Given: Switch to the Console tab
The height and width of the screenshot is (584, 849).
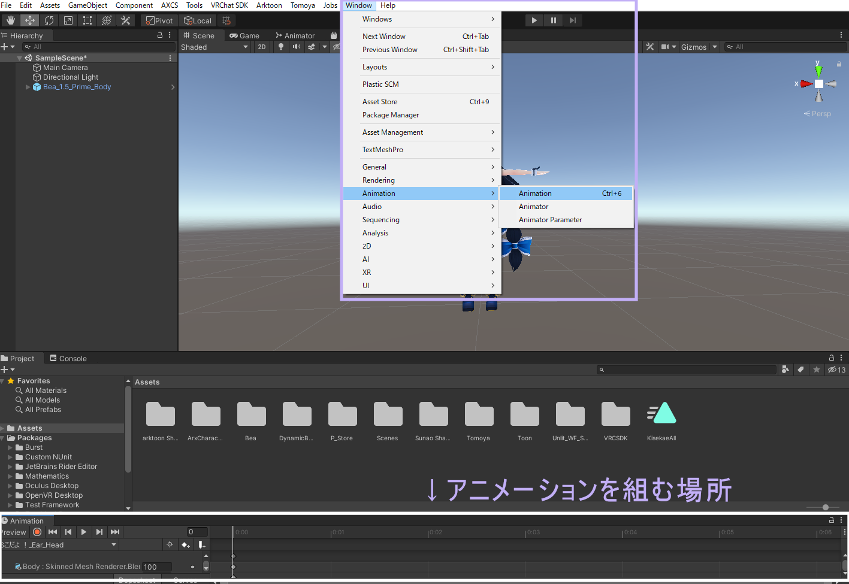Looking at the screenshot, I should click(x=68, y=358).
